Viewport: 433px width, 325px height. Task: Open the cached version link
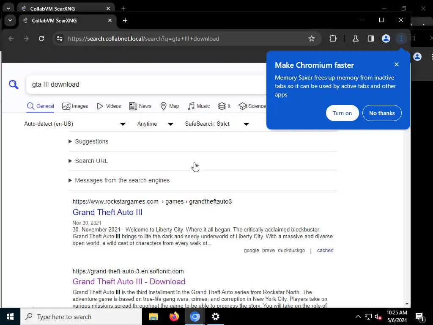325,251
